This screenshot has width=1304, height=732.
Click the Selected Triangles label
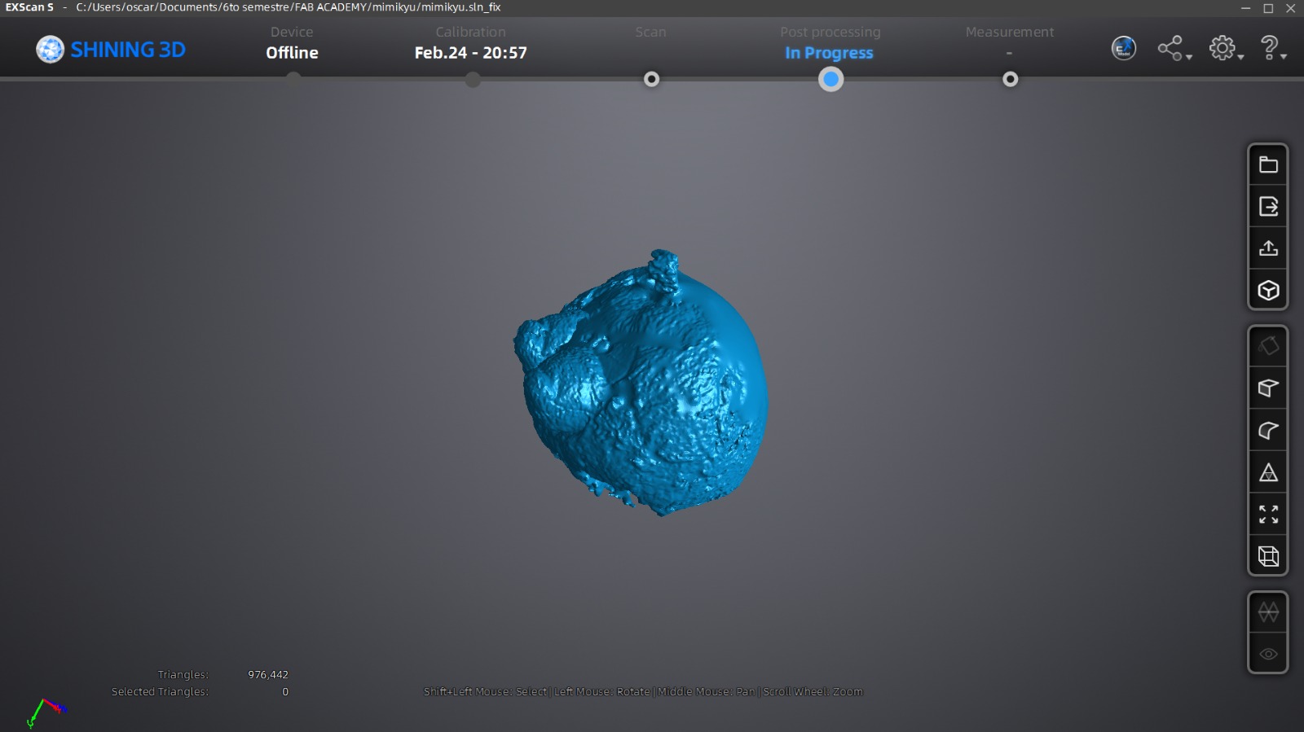tap(160, 691)
